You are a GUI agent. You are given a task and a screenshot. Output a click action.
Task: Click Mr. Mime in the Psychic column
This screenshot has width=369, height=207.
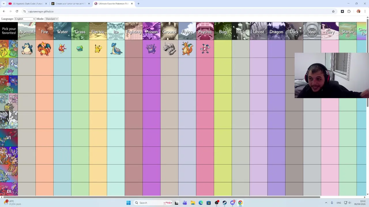(205, 49)
